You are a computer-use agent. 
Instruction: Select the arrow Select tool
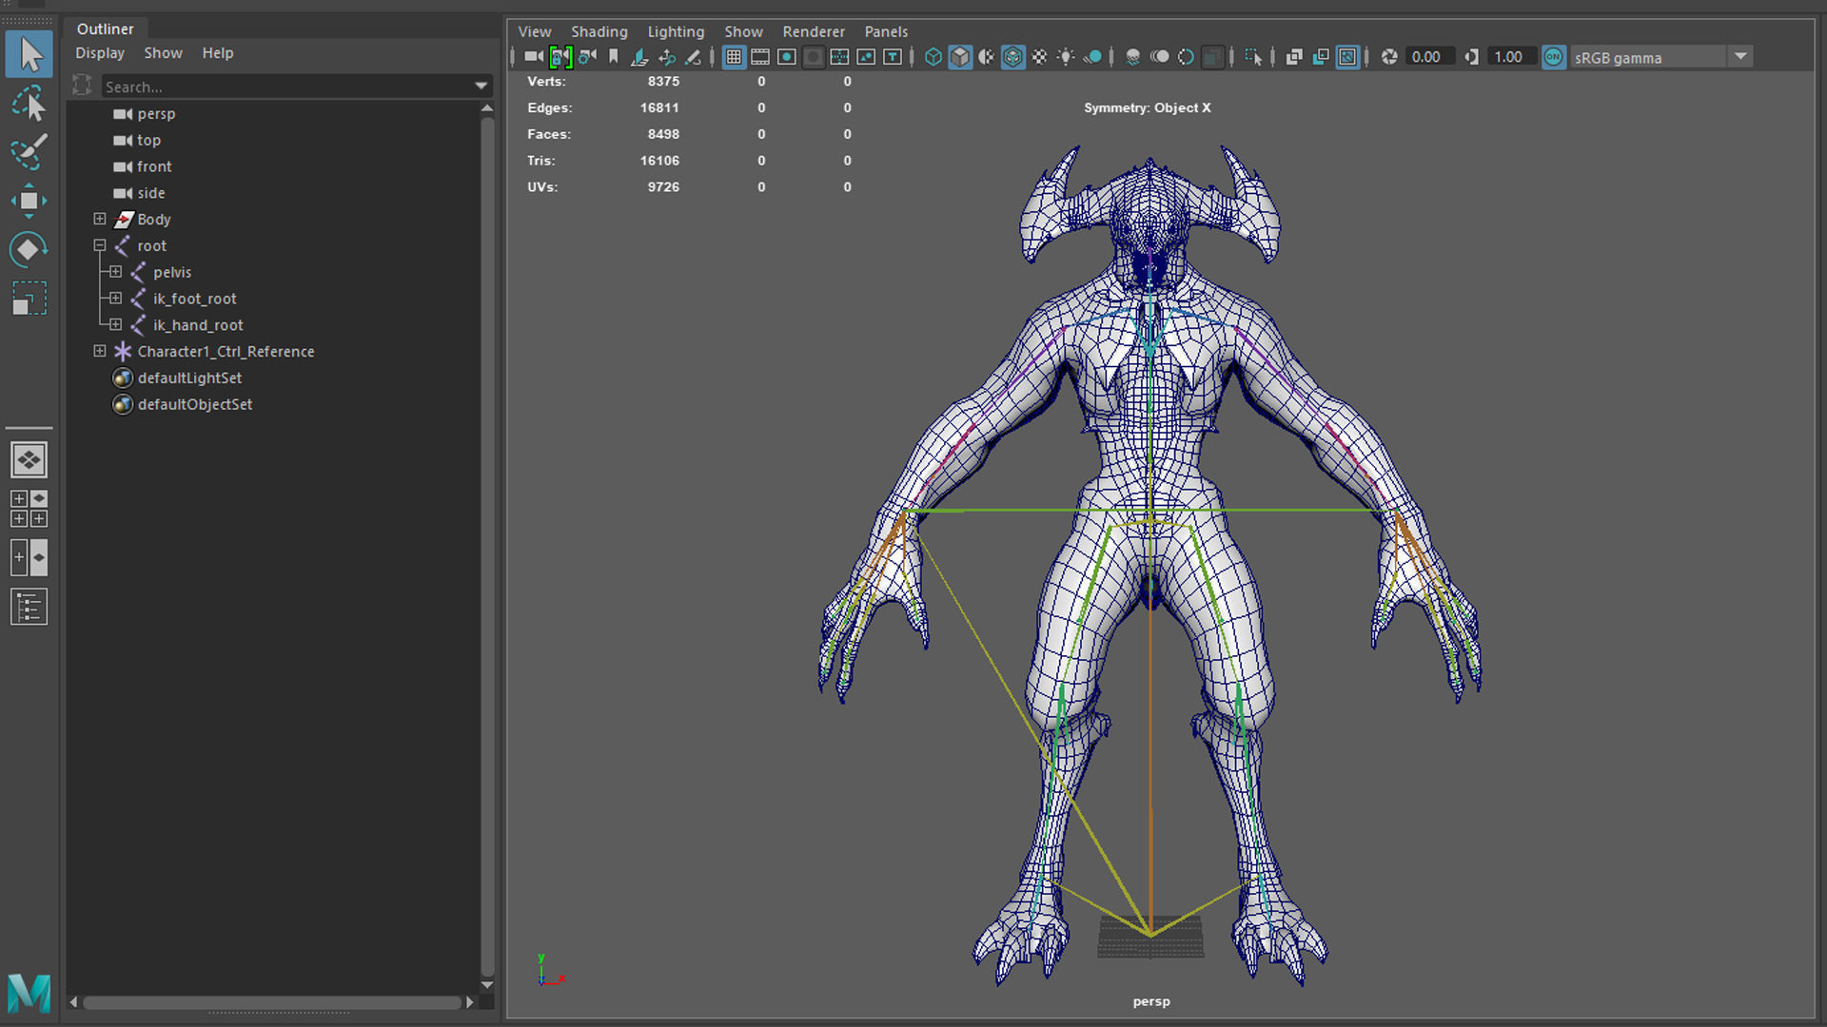click(29, 54)
